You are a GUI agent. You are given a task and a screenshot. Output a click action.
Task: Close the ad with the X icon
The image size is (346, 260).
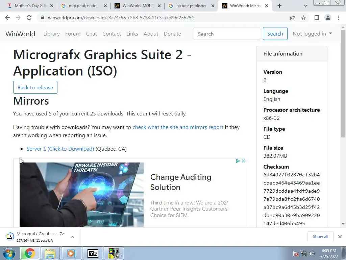pos(243,161)
